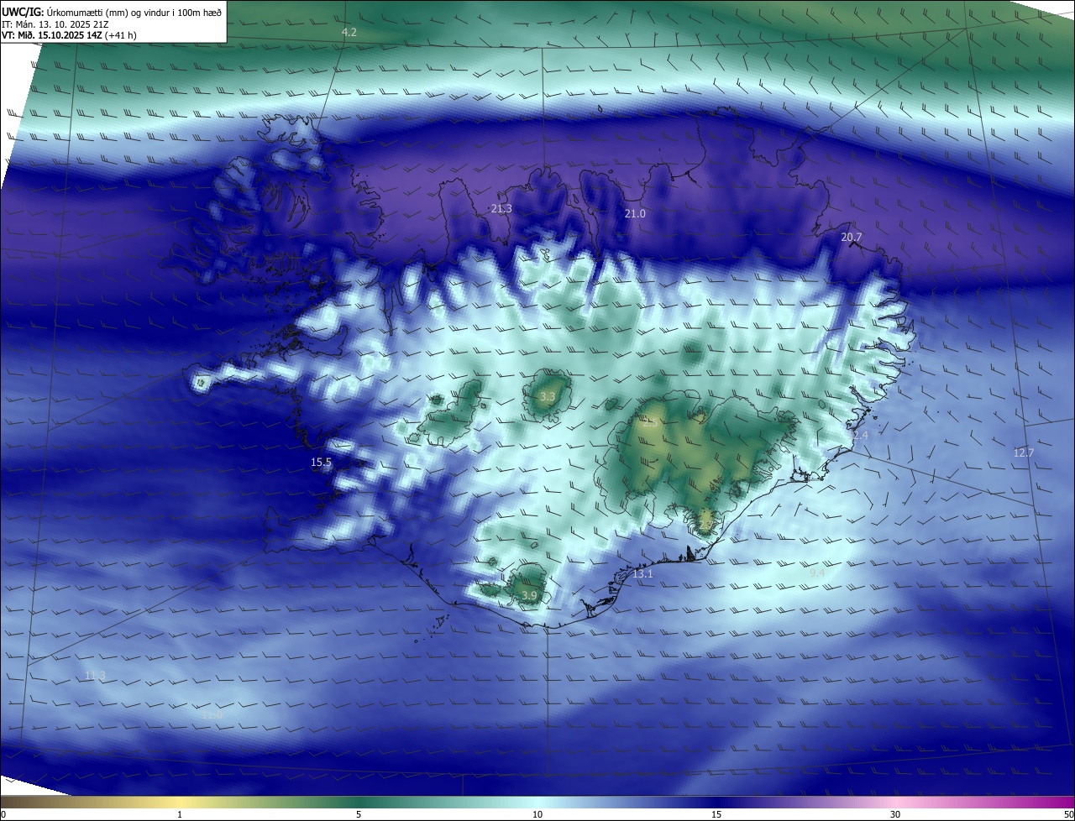Click the 15.5 value at the west coast

pyautogui.click(x=321, y=462)
